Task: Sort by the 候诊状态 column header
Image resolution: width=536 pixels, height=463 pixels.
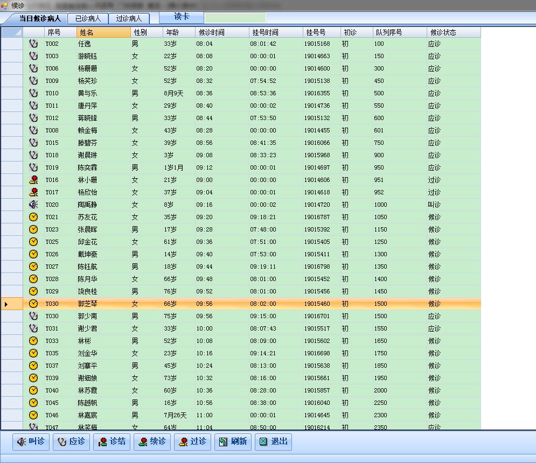Action: (454, 32)
